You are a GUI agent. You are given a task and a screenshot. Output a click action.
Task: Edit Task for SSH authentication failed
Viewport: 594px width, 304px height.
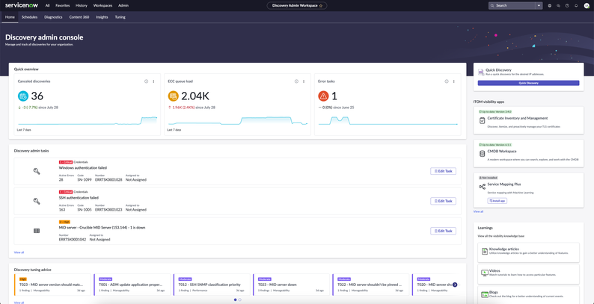click(443, 201)
